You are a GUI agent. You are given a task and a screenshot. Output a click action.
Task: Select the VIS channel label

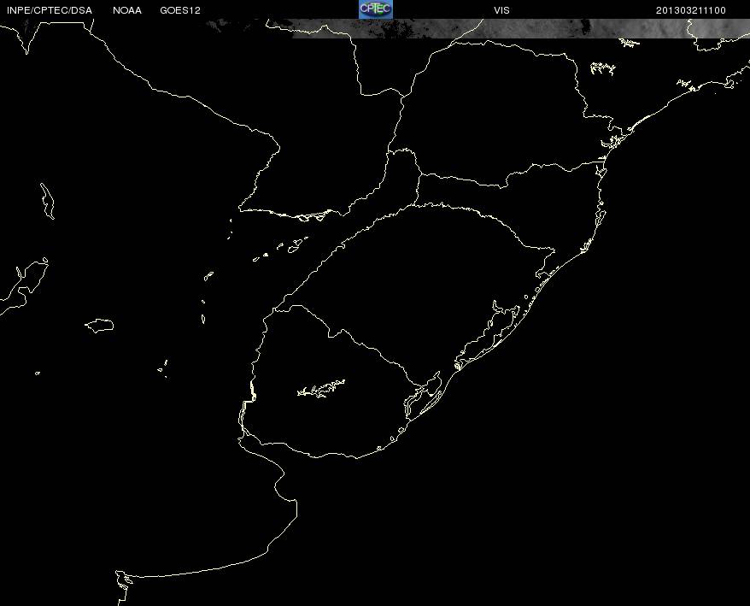pyautogui.click(x=501, y=10)
